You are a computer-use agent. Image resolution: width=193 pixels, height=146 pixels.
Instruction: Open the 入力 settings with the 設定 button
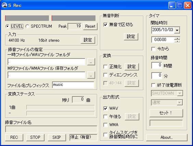tap(88, 40)
